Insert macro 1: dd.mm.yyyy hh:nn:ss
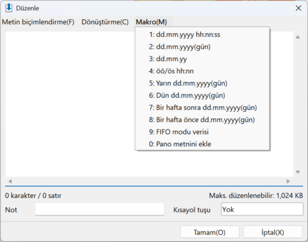Screen dimensions: 308x242 (202, 35)
